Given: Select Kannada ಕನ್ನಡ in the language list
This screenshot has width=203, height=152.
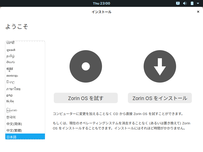Looking at the screenshot, I should (25, 69).
